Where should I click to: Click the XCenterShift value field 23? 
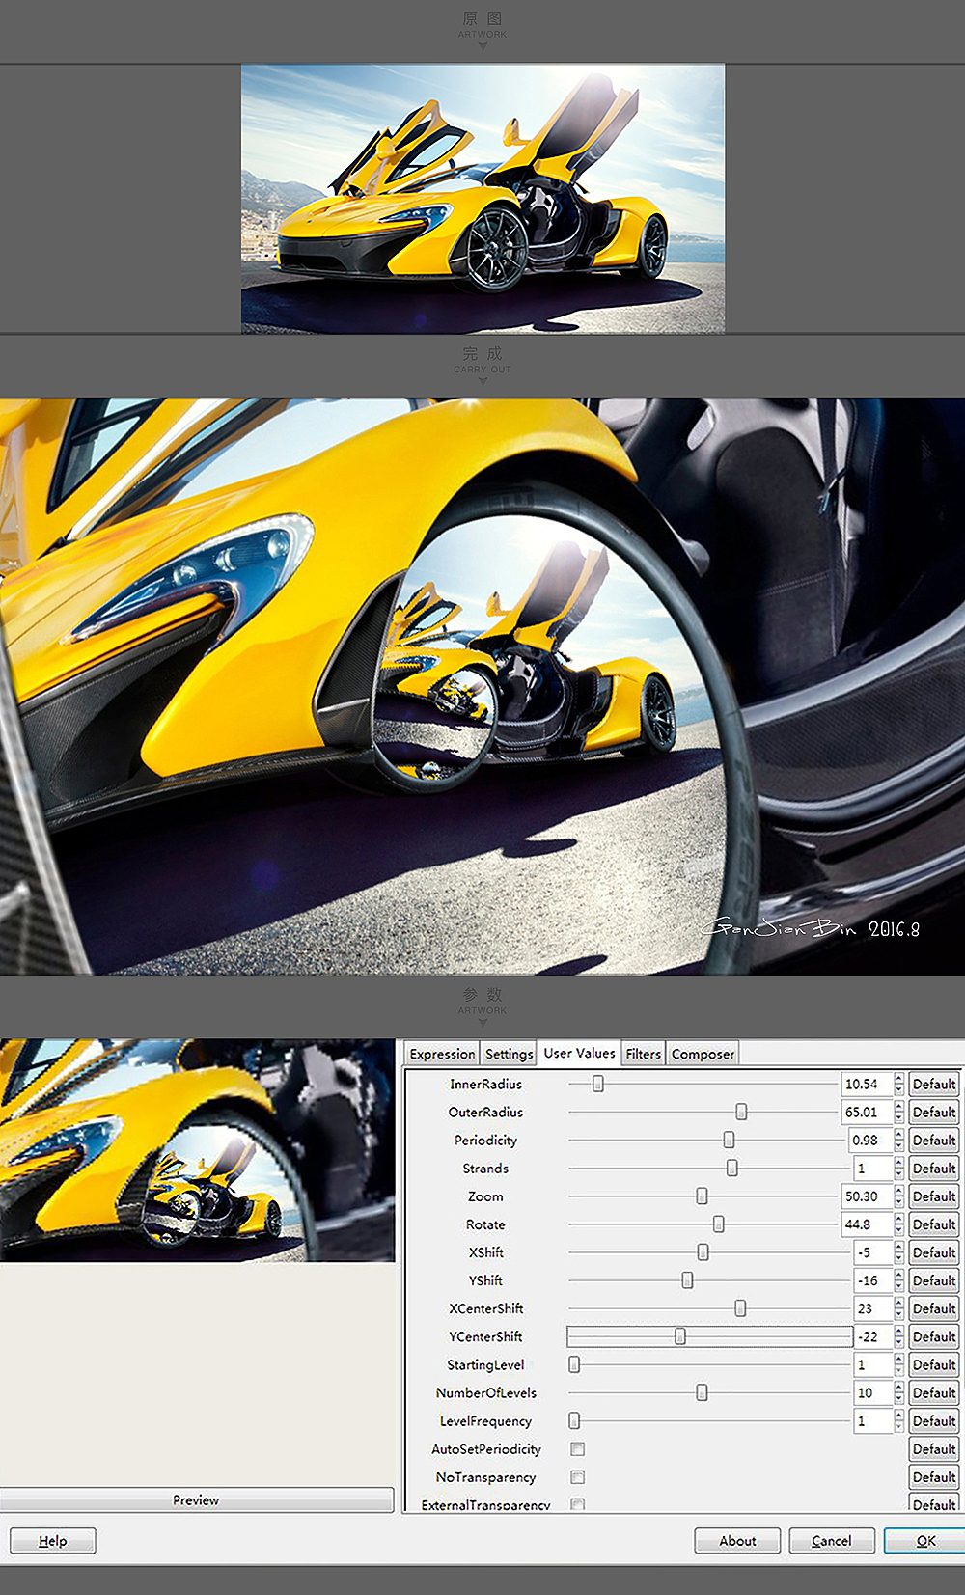pyautogui.click(x=873, y=1308)
